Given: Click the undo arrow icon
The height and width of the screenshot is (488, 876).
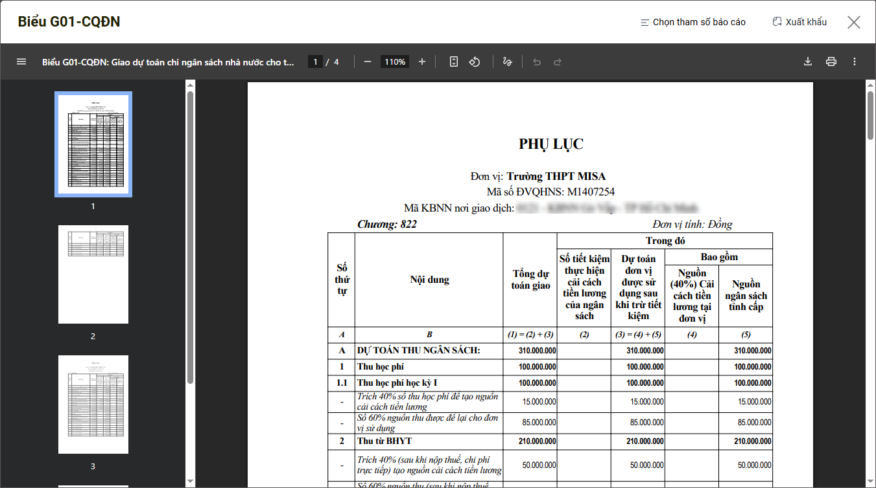Looking at the screenshot, I should point(537,61).
